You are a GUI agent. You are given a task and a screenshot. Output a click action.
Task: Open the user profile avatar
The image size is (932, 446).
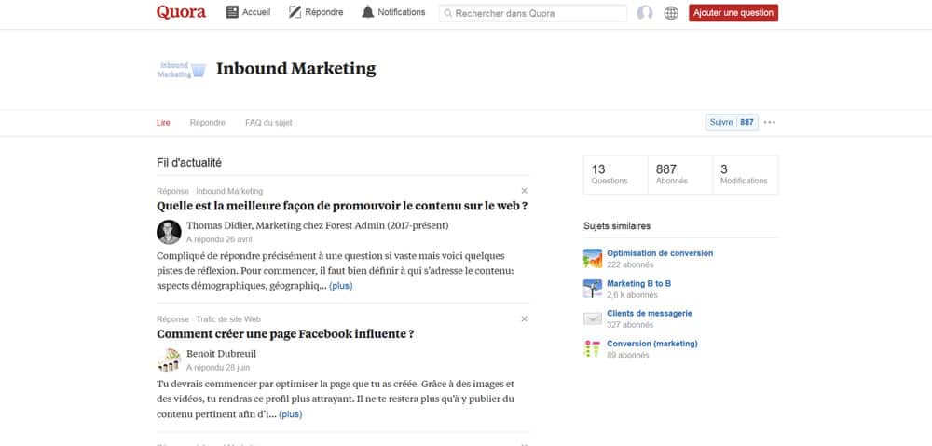[644, 13]
